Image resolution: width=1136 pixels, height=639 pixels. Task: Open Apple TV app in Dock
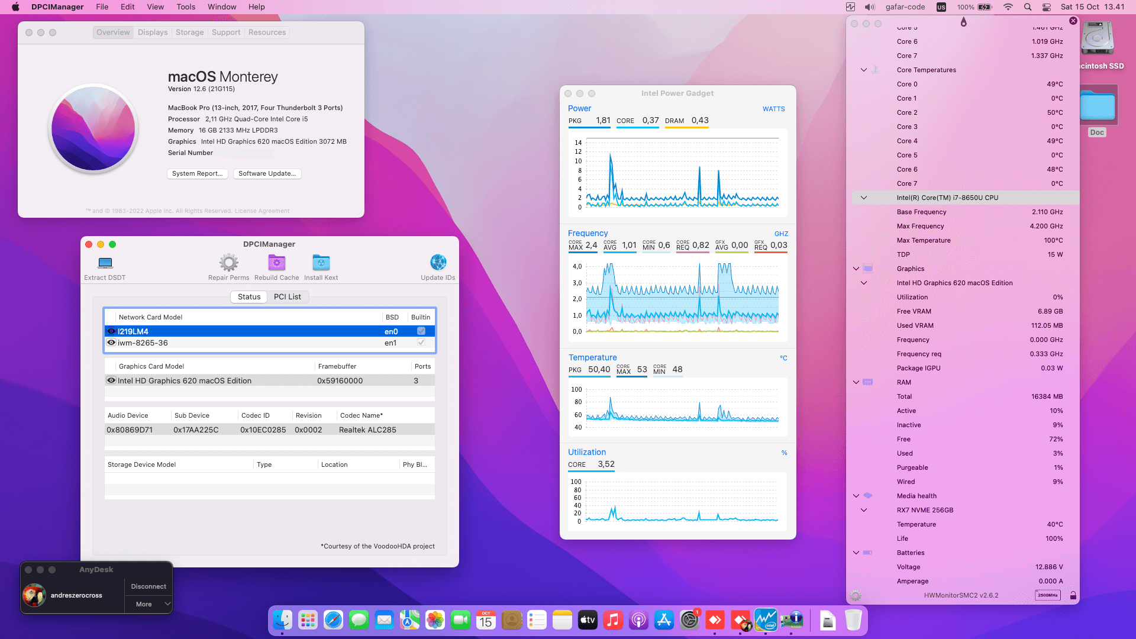(588, 620)
